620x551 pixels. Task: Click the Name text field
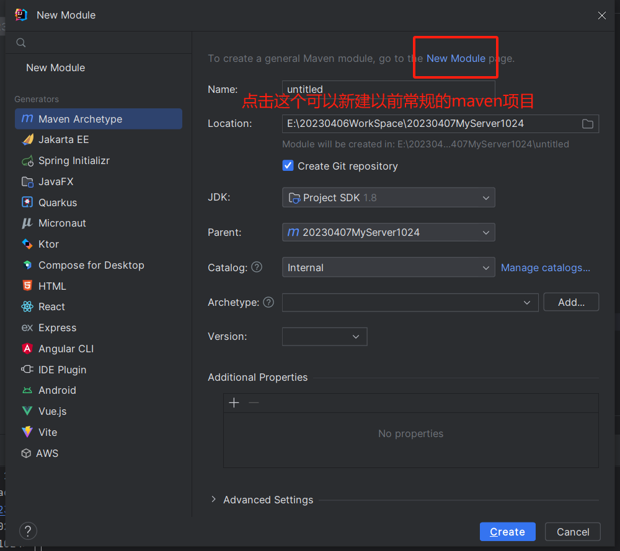click(388, 89)
